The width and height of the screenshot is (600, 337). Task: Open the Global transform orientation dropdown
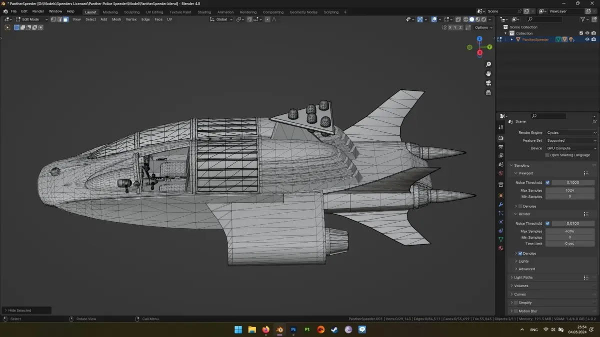point(221,19)
